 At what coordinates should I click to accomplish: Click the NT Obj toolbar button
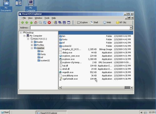(121, 23)
